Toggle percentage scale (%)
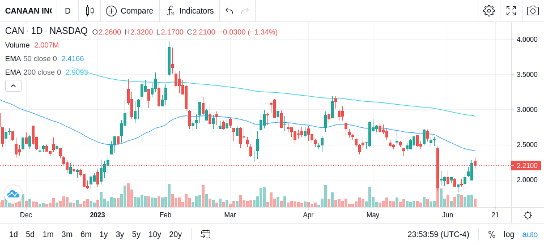The height and width of the screenshot is (245, 544). pos(492,235)
